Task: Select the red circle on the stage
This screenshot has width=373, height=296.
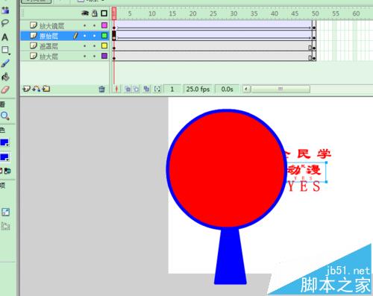Action: click(227, 169)
